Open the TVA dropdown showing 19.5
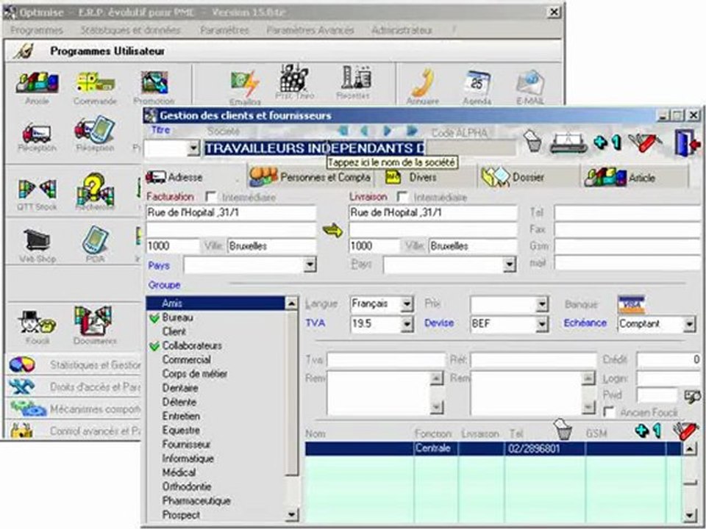 coord(407,323)
